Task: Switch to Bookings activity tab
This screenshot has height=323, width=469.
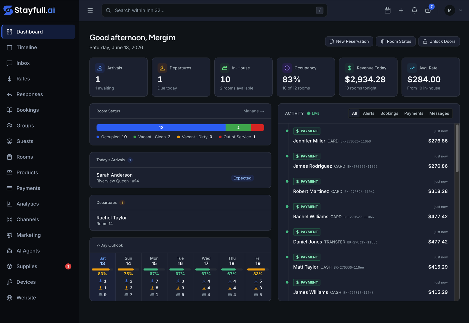Action: (389, 113)
